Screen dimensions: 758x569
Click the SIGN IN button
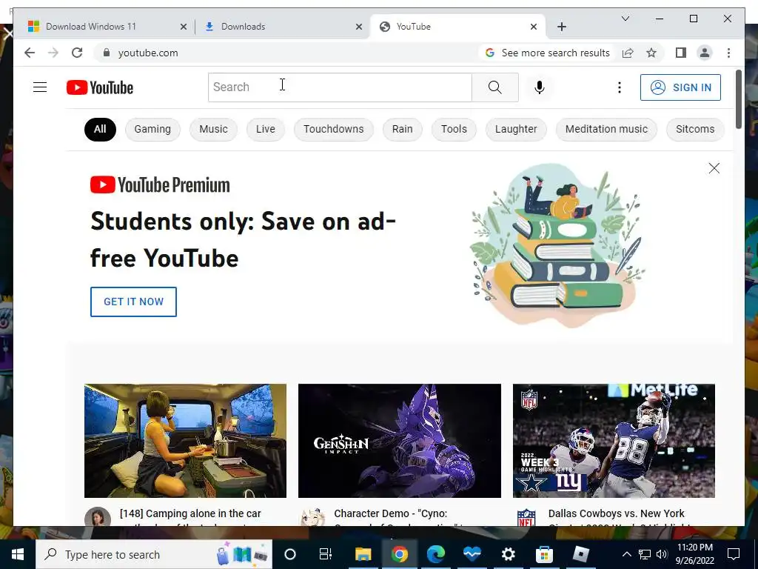pyautogui.click(x=680, y=87)
